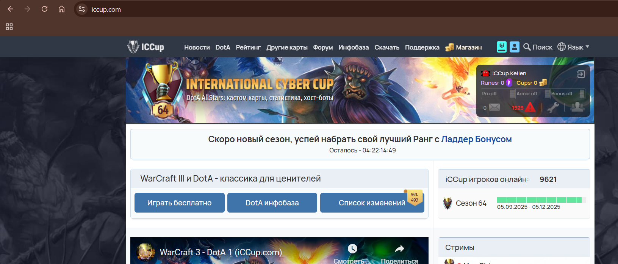The height and width of the screenshot is (264, 618).
Task: Click the online players count 9621
Action: tap(548, 179)
